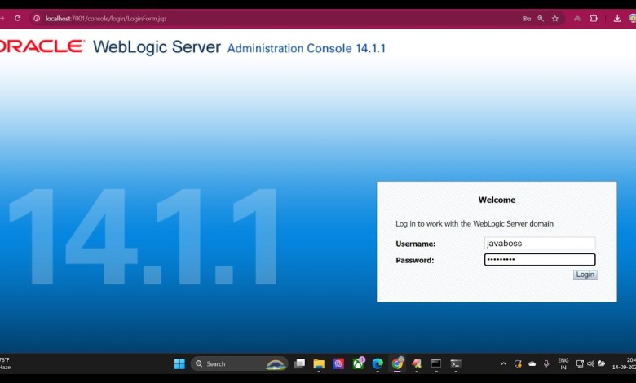The width and height of the screenshot is (636, 383).
Task: Click the "Welcome" heading text
Action: tap(497, 200)
